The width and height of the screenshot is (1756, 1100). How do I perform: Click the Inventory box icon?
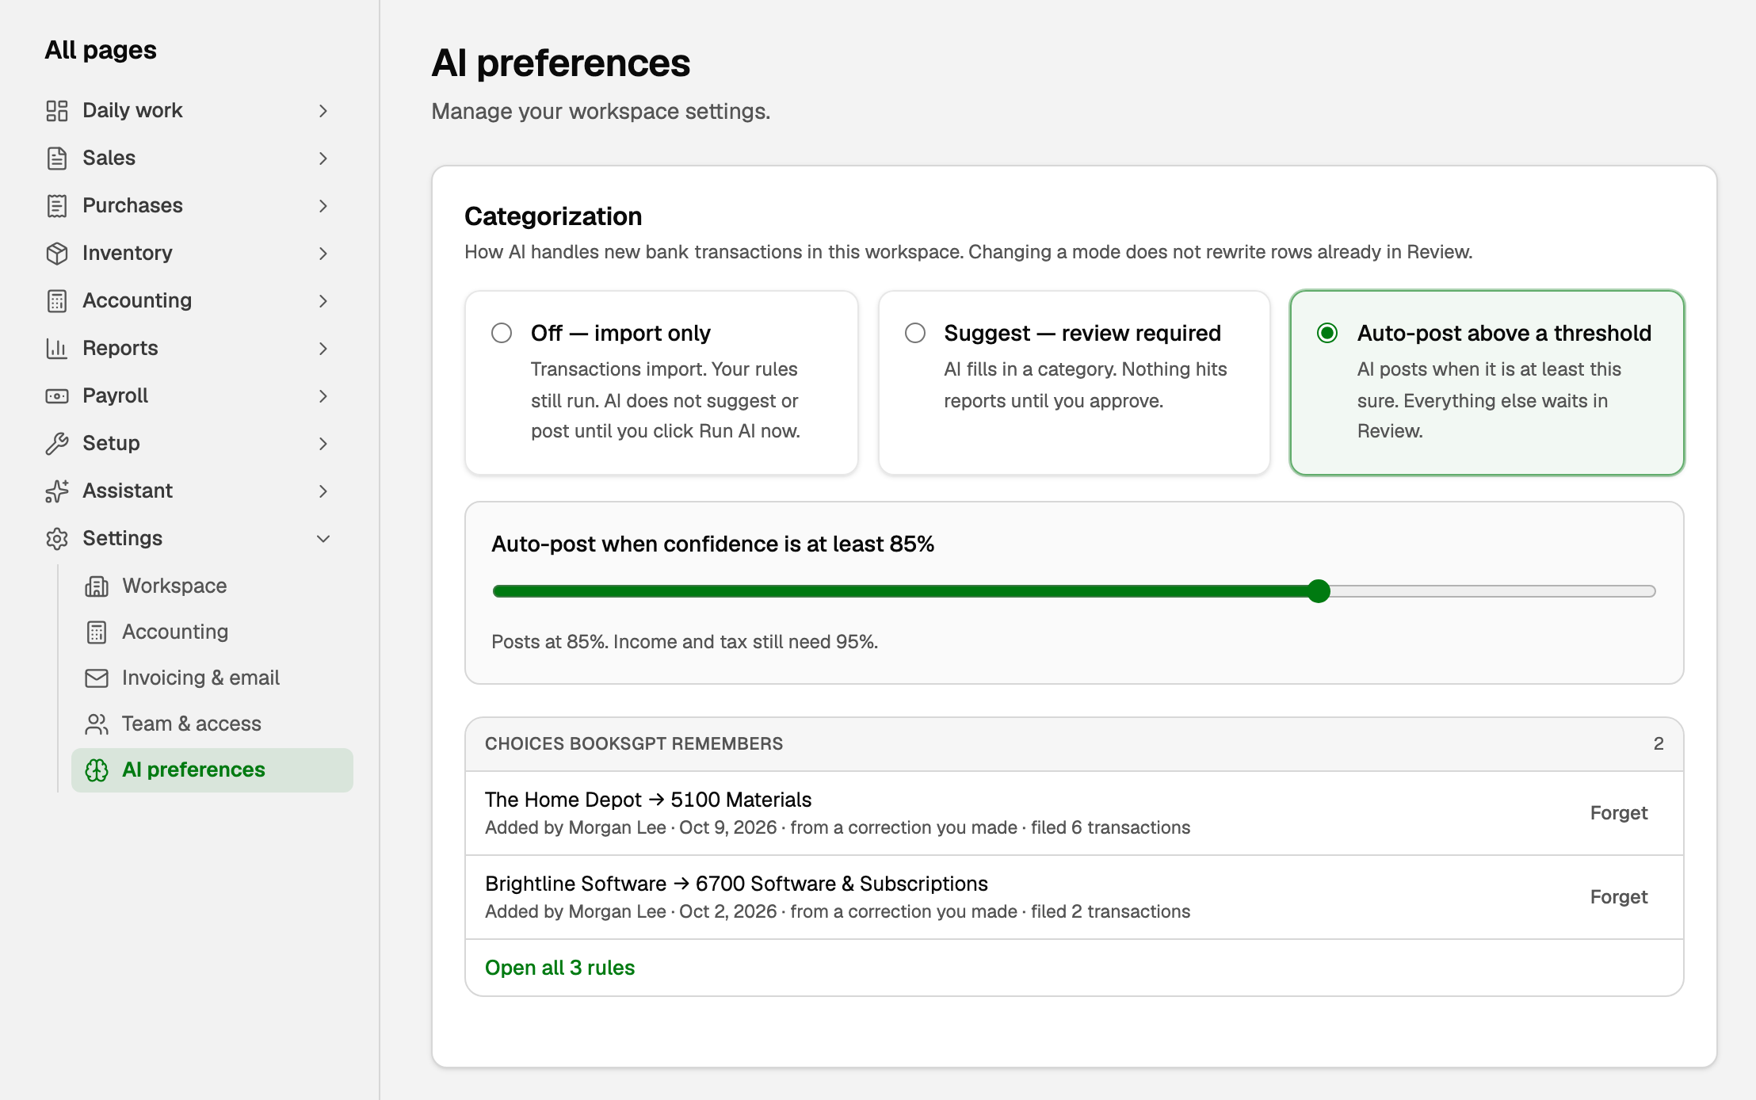[x=57, y=254]
